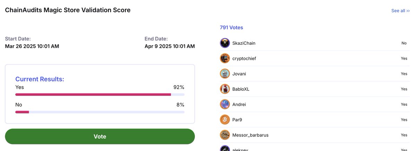Viewport: 416px width, 151px height.
Task: Click Par9's Bitcoin avatar icon
Action: (225, 119)
